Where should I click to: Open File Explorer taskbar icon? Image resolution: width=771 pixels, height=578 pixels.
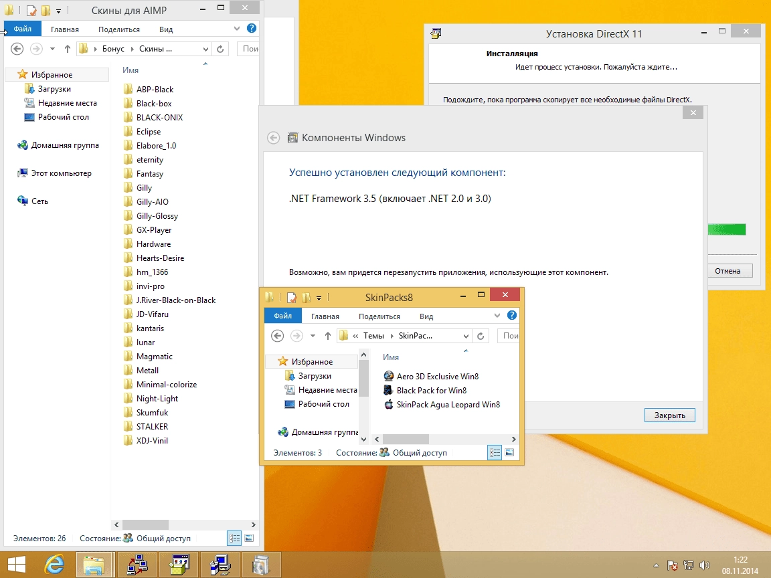click(94, 565)
